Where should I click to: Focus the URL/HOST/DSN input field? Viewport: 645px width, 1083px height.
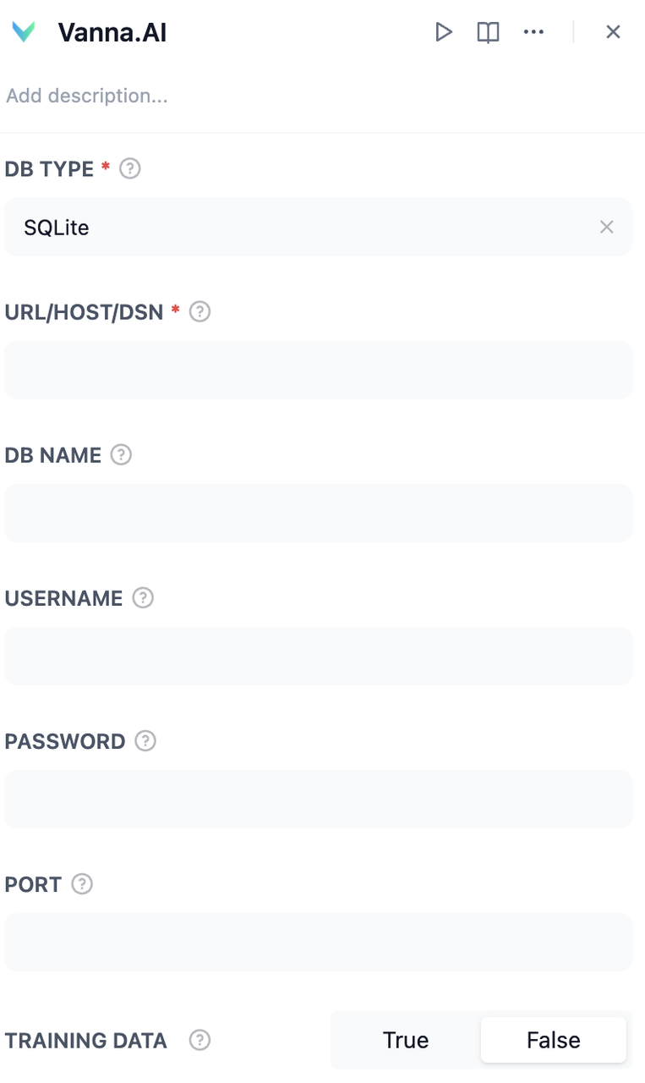point(318,370)
